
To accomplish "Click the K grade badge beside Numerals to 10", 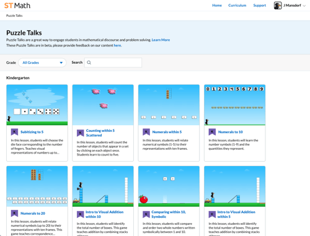I will (212, 132).
